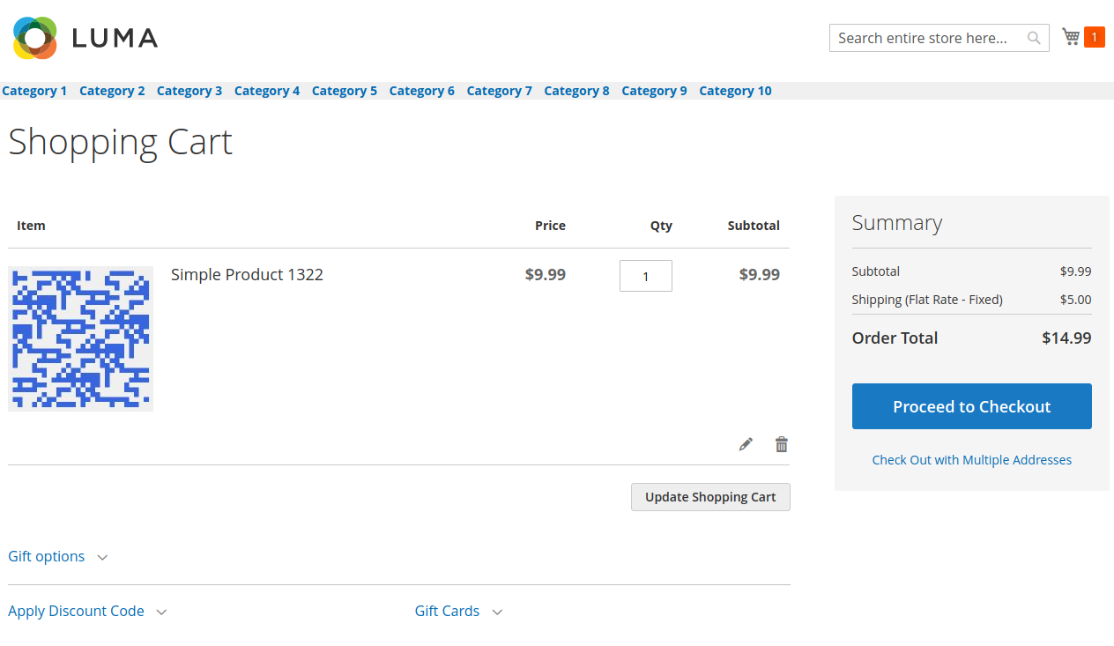Click the quantity input box

(646, 276)
